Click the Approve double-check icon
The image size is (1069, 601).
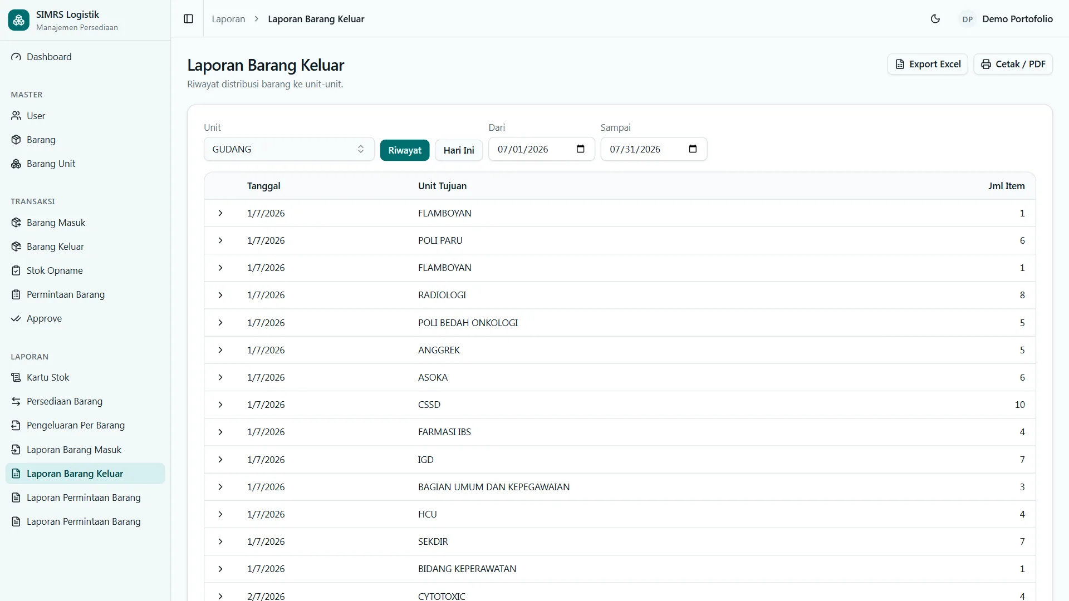16,318
